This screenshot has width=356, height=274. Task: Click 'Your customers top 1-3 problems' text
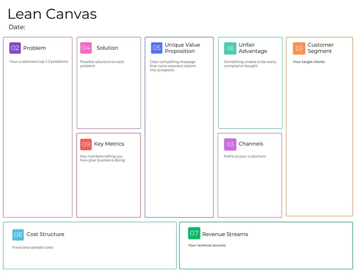pyautogui.click(x=38, y=62)
